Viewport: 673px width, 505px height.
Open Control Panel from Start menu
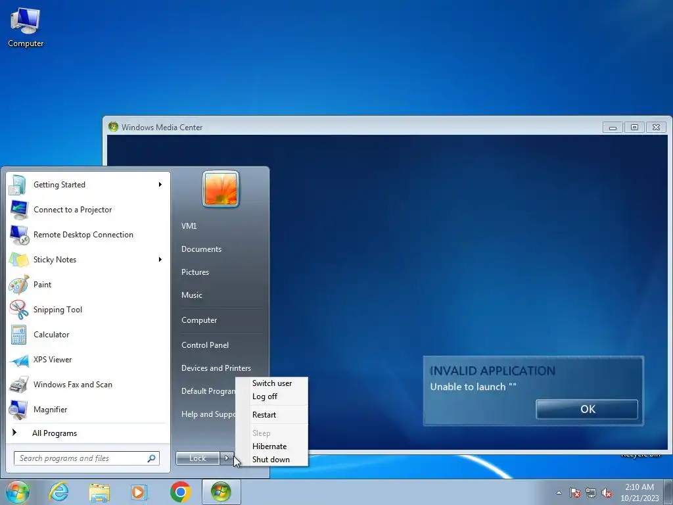click(205, 345)
